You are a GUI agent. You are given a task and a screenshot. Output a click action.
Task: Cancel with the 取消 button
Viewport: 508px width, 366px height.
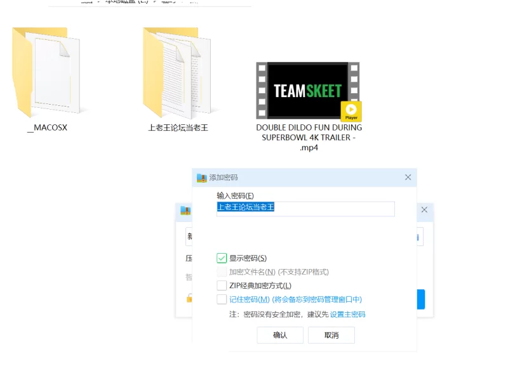click(x=331, y=335)
